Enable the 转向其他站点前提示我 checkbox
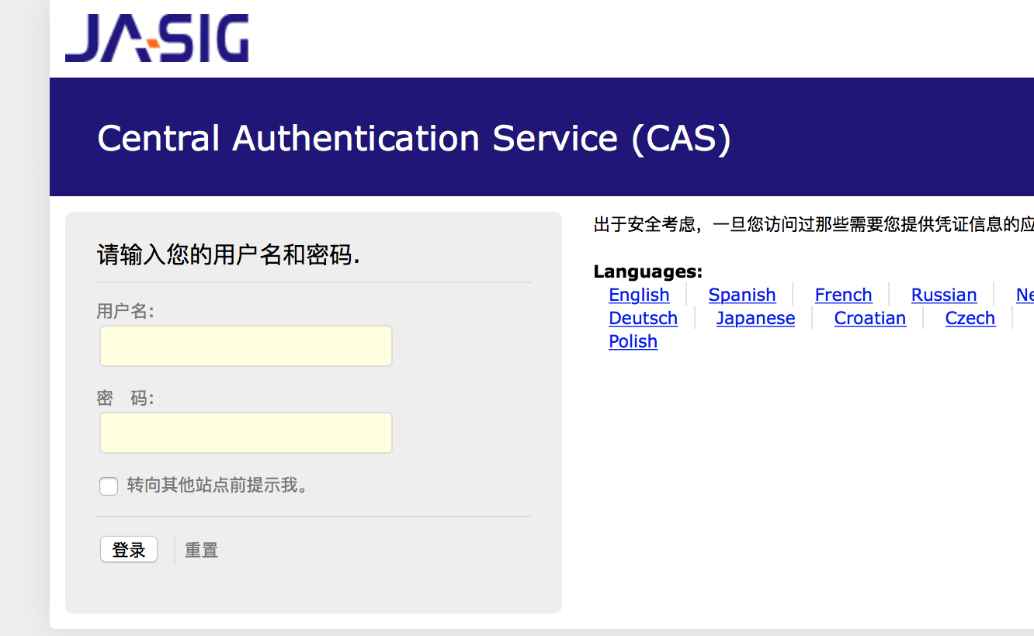The width and height of the screenshot is (1034, 636). coord(109,486)
